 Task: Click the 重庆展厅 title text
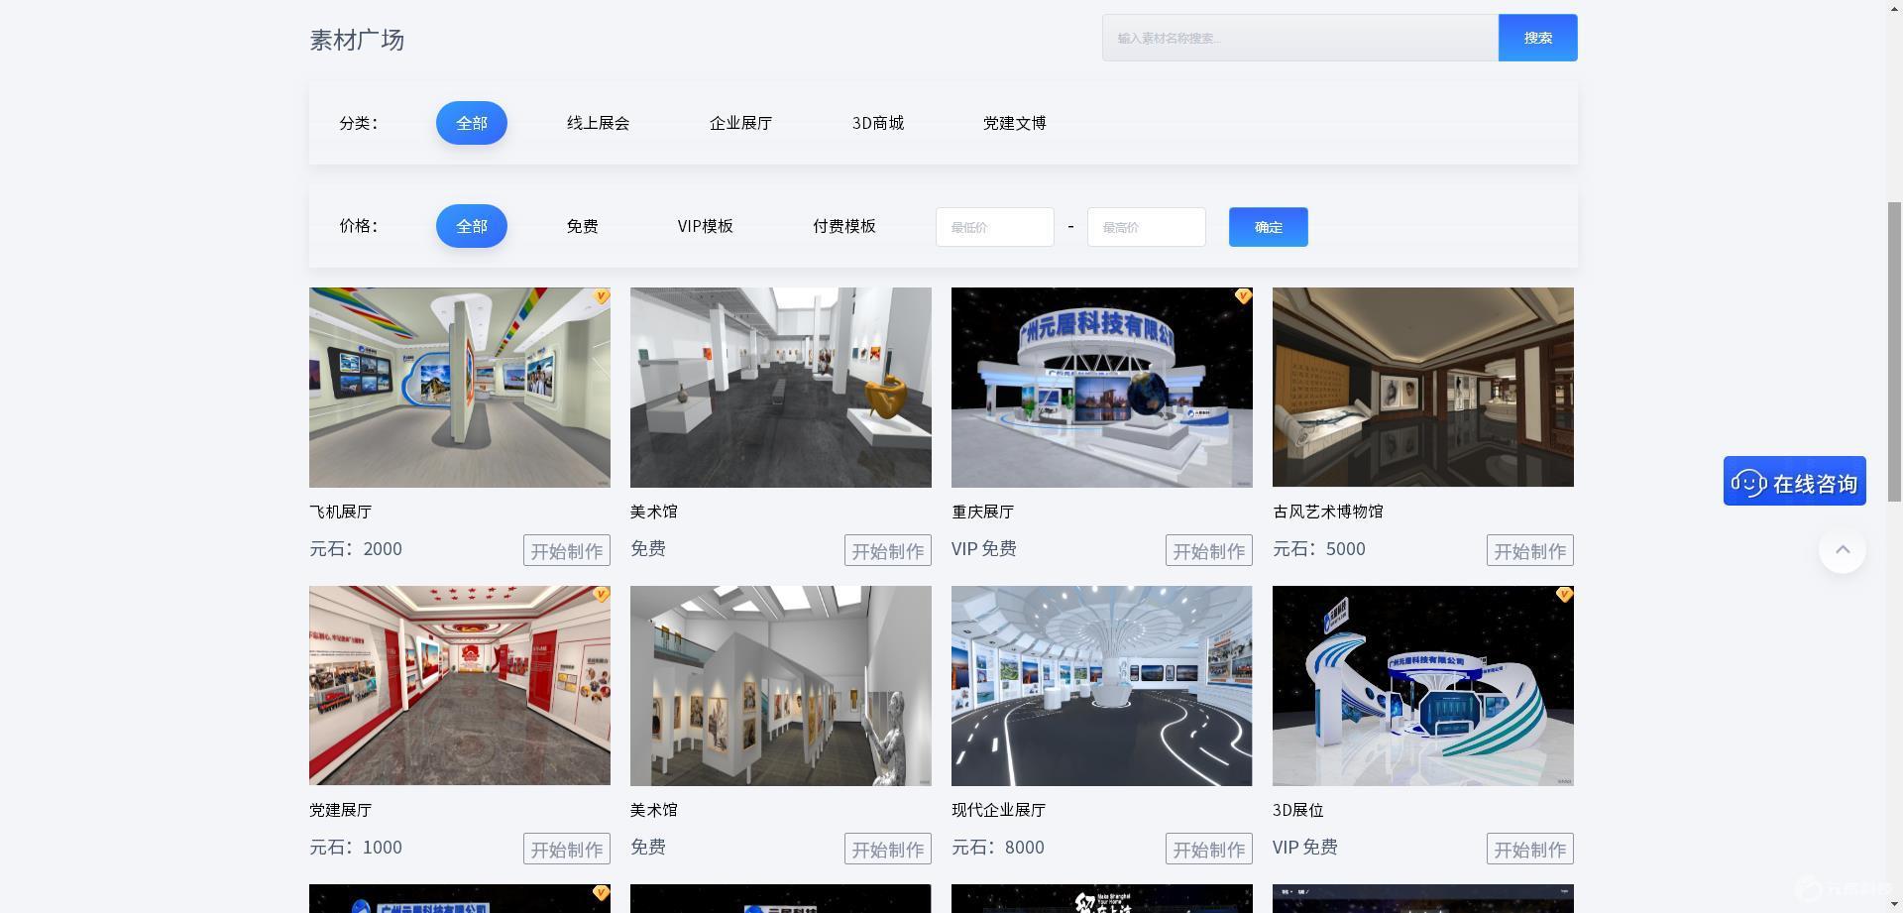983,512
